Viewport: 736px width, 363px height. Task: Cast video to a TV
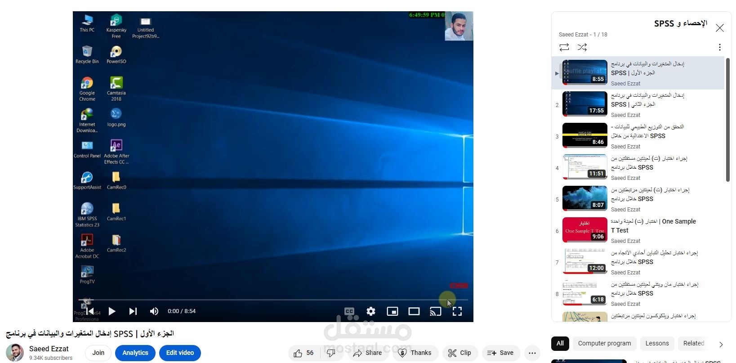(x=436, y=311)
